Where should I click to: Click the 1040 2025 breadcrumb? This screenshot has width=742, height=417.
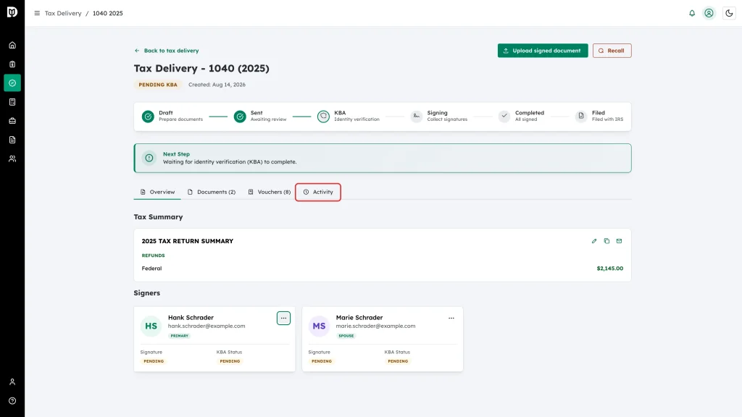click(107, 13)
